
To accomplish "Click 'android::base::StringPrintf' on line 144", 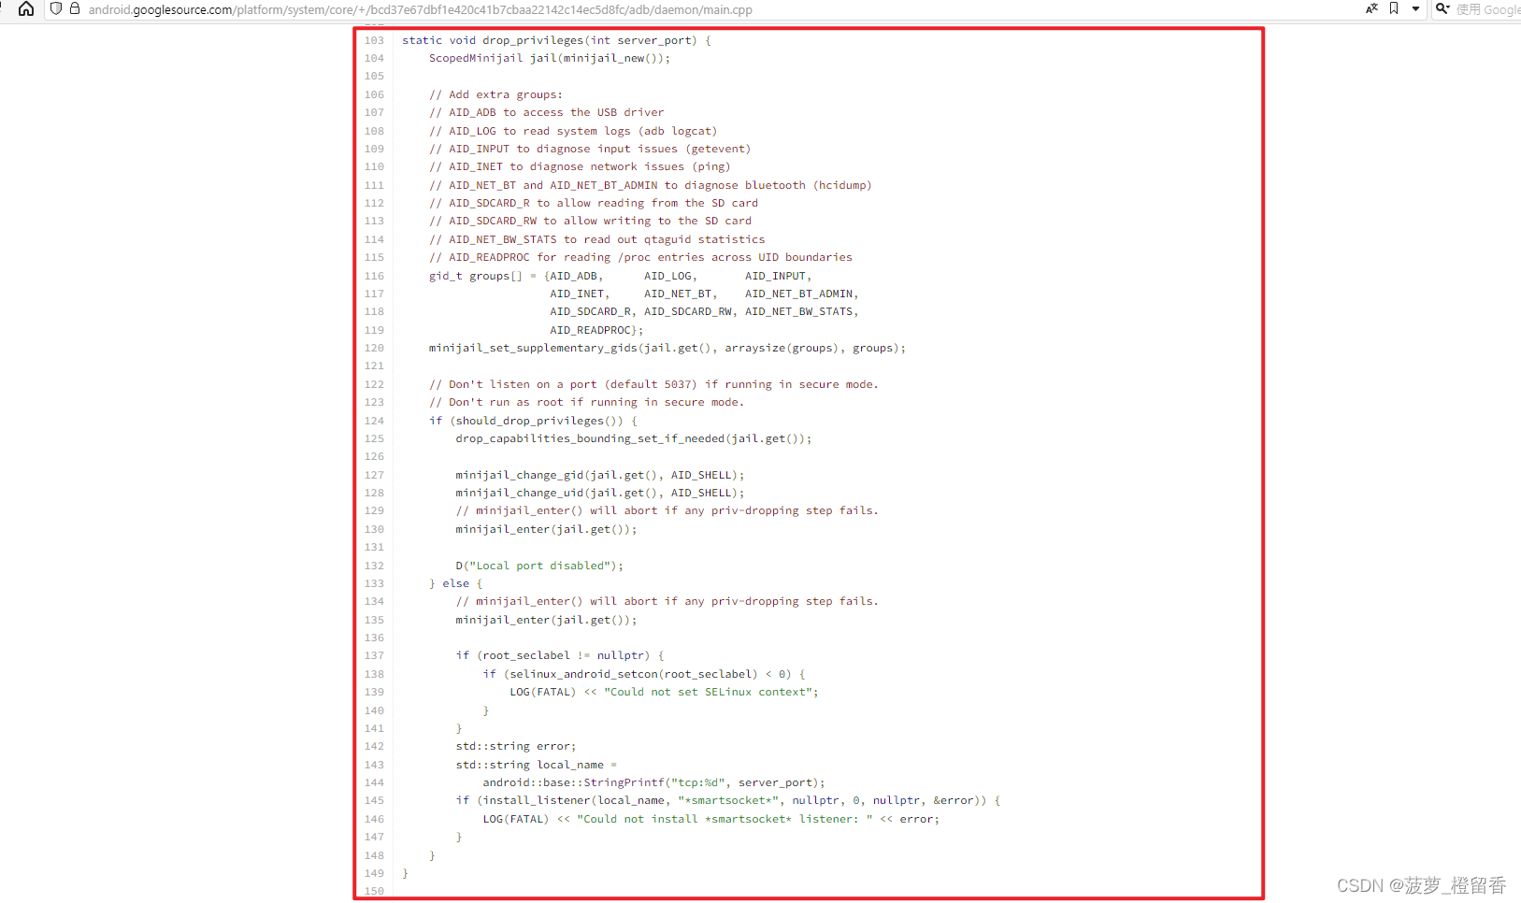I will tap(573, 782).
